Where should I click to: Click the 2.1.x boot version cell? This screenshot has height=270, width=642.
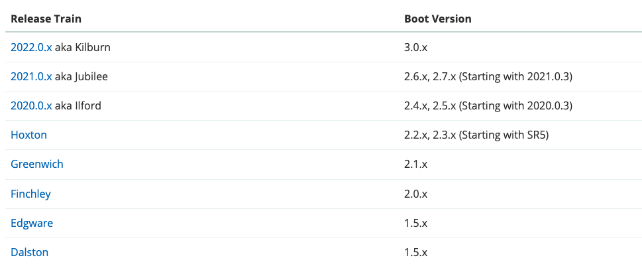[415, 164]
